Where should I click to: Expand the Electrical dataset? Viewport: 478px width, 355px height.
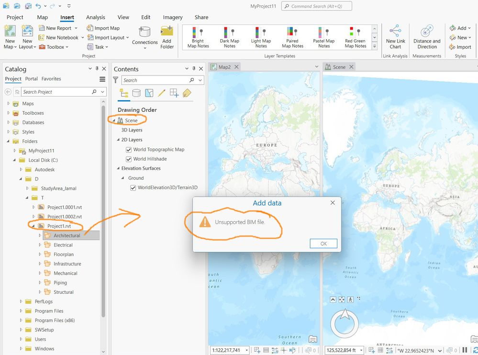point(40,245)
